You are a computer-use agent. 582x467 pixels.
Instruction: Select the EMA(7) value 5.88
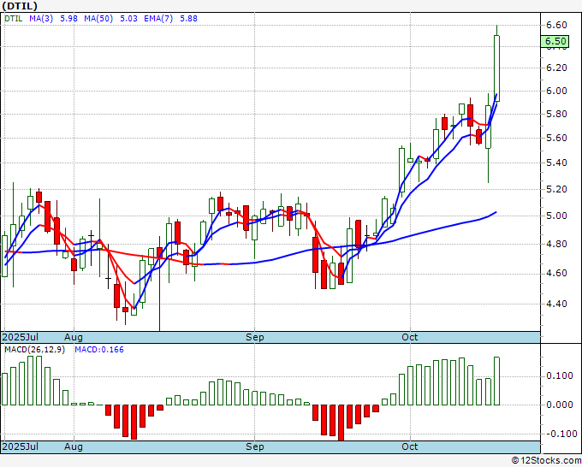188,19
